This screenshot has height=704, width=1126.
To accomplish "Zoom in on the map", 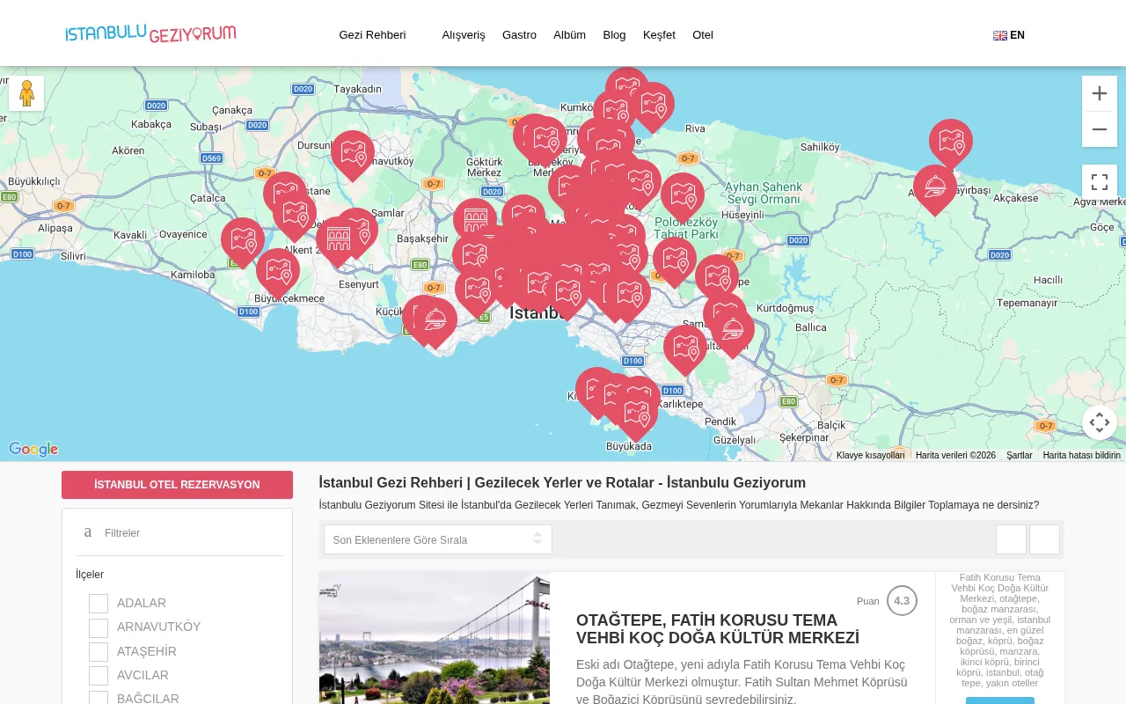I will point(1100,92).
